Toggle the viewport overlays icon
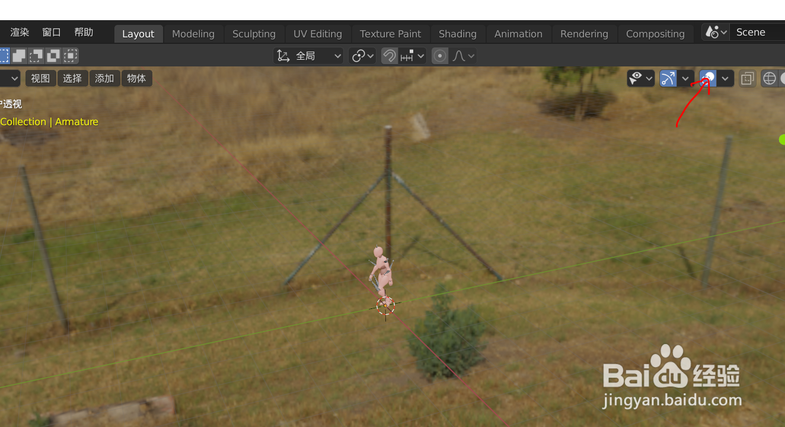Viewport: 785px width, 427px height. click(x=708, y=78)
